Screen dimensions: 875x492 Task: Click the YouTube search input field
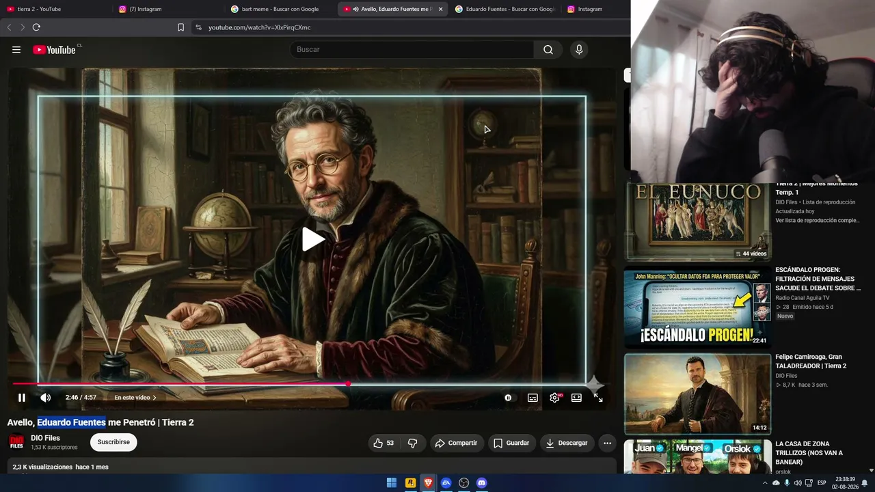[412, 50]
